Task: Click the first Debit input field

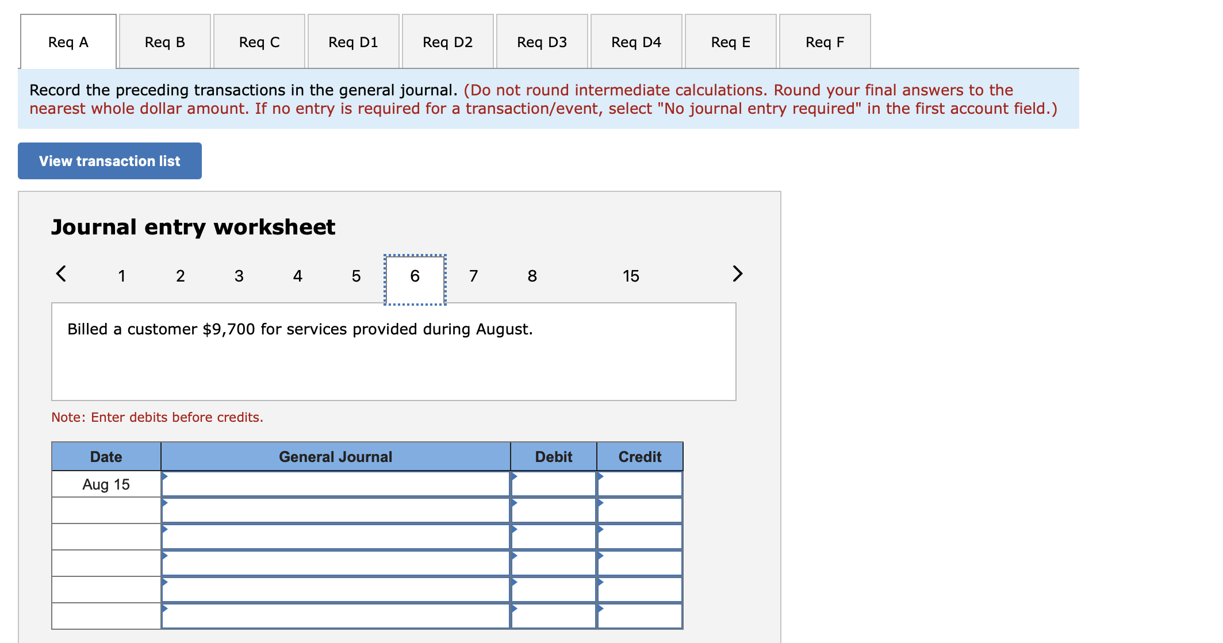Action: 555,483
